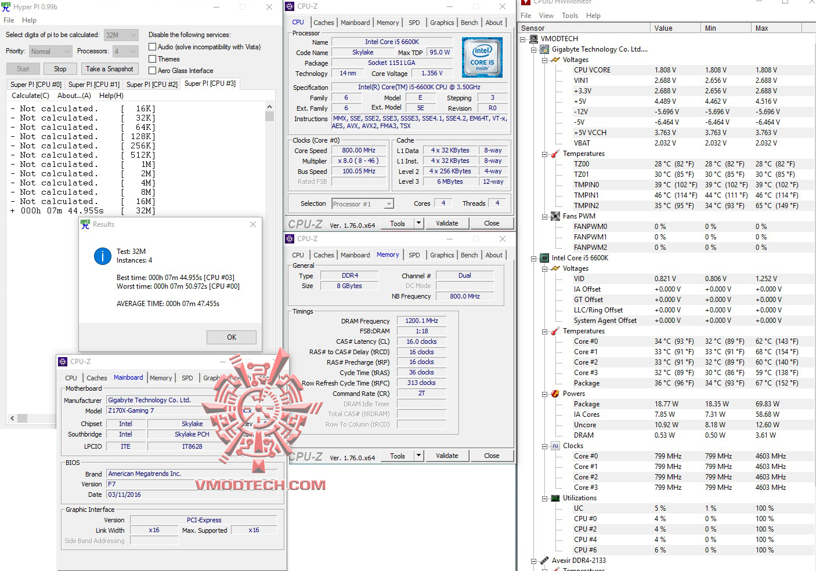
Task: Open the Hyper PI File menu
Action: click(x=9, y=20)
